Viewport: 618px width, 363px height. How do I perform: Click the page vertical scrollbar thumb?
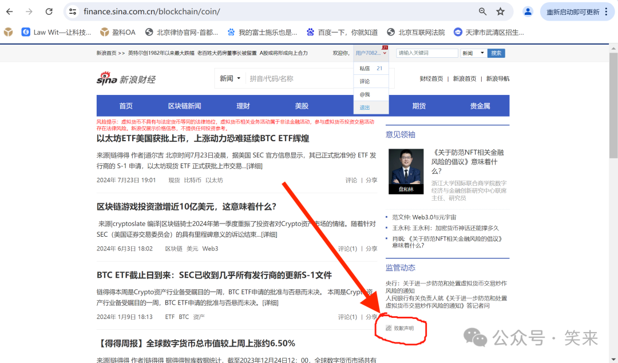click(613, 105)
